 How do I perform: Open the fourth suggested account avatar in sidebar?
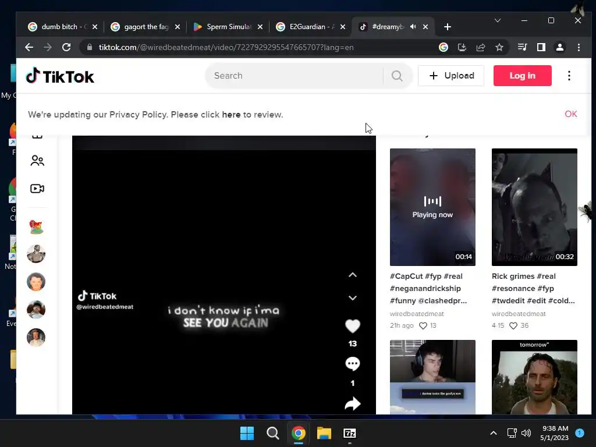[36, 310]
